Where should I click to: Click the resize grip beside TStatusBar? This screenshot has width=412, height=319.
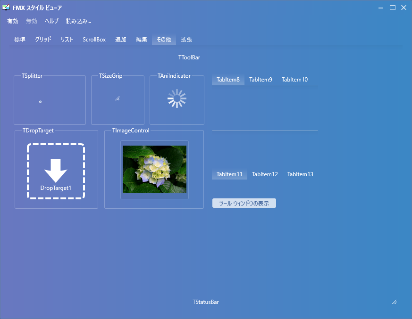[x=395, y=301]
